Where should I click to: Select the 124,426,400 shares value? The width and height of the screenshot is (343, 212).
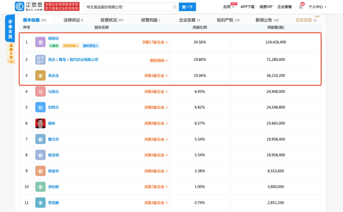click(x=276, y=42)
